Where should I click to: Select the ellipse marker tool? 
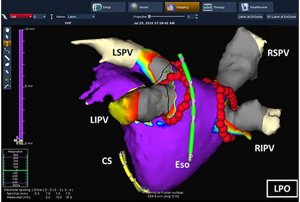point(7,65)
